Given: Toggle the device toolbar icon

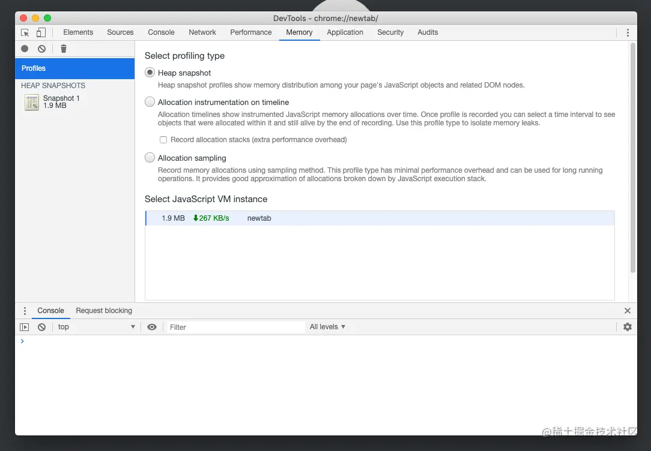Looking at the screenshot, I should point(41,32).
